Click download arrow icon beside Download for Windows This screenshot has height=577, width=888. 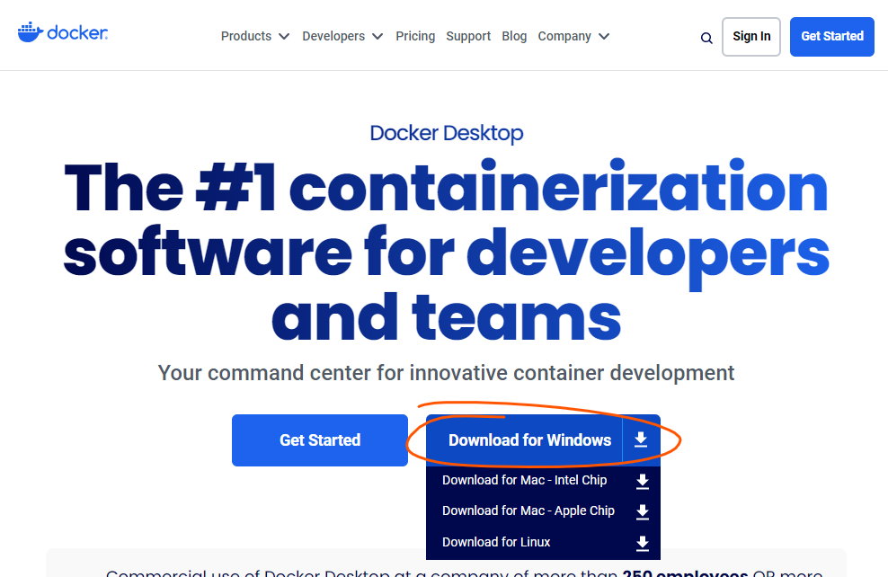[x=641, y=439]
